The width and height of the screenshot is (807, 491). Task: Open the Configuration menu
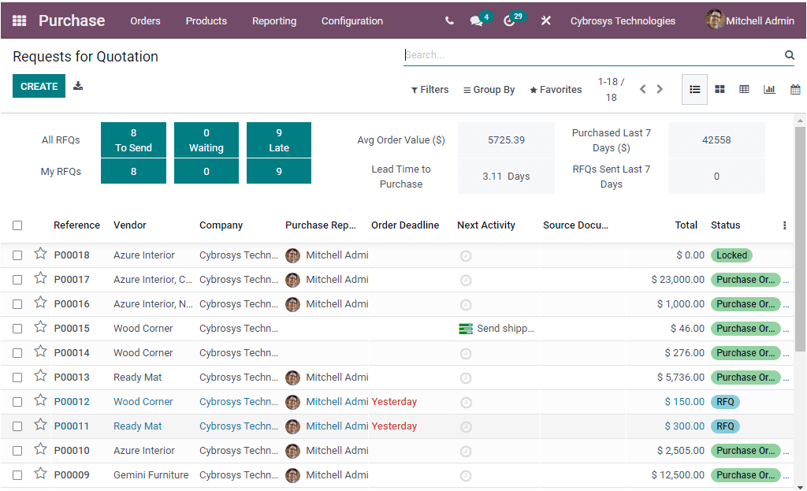pos(351,21)
